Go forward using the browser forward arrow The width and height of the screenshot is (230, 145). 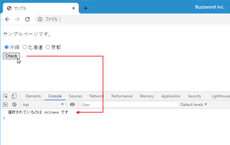point(17,19)
